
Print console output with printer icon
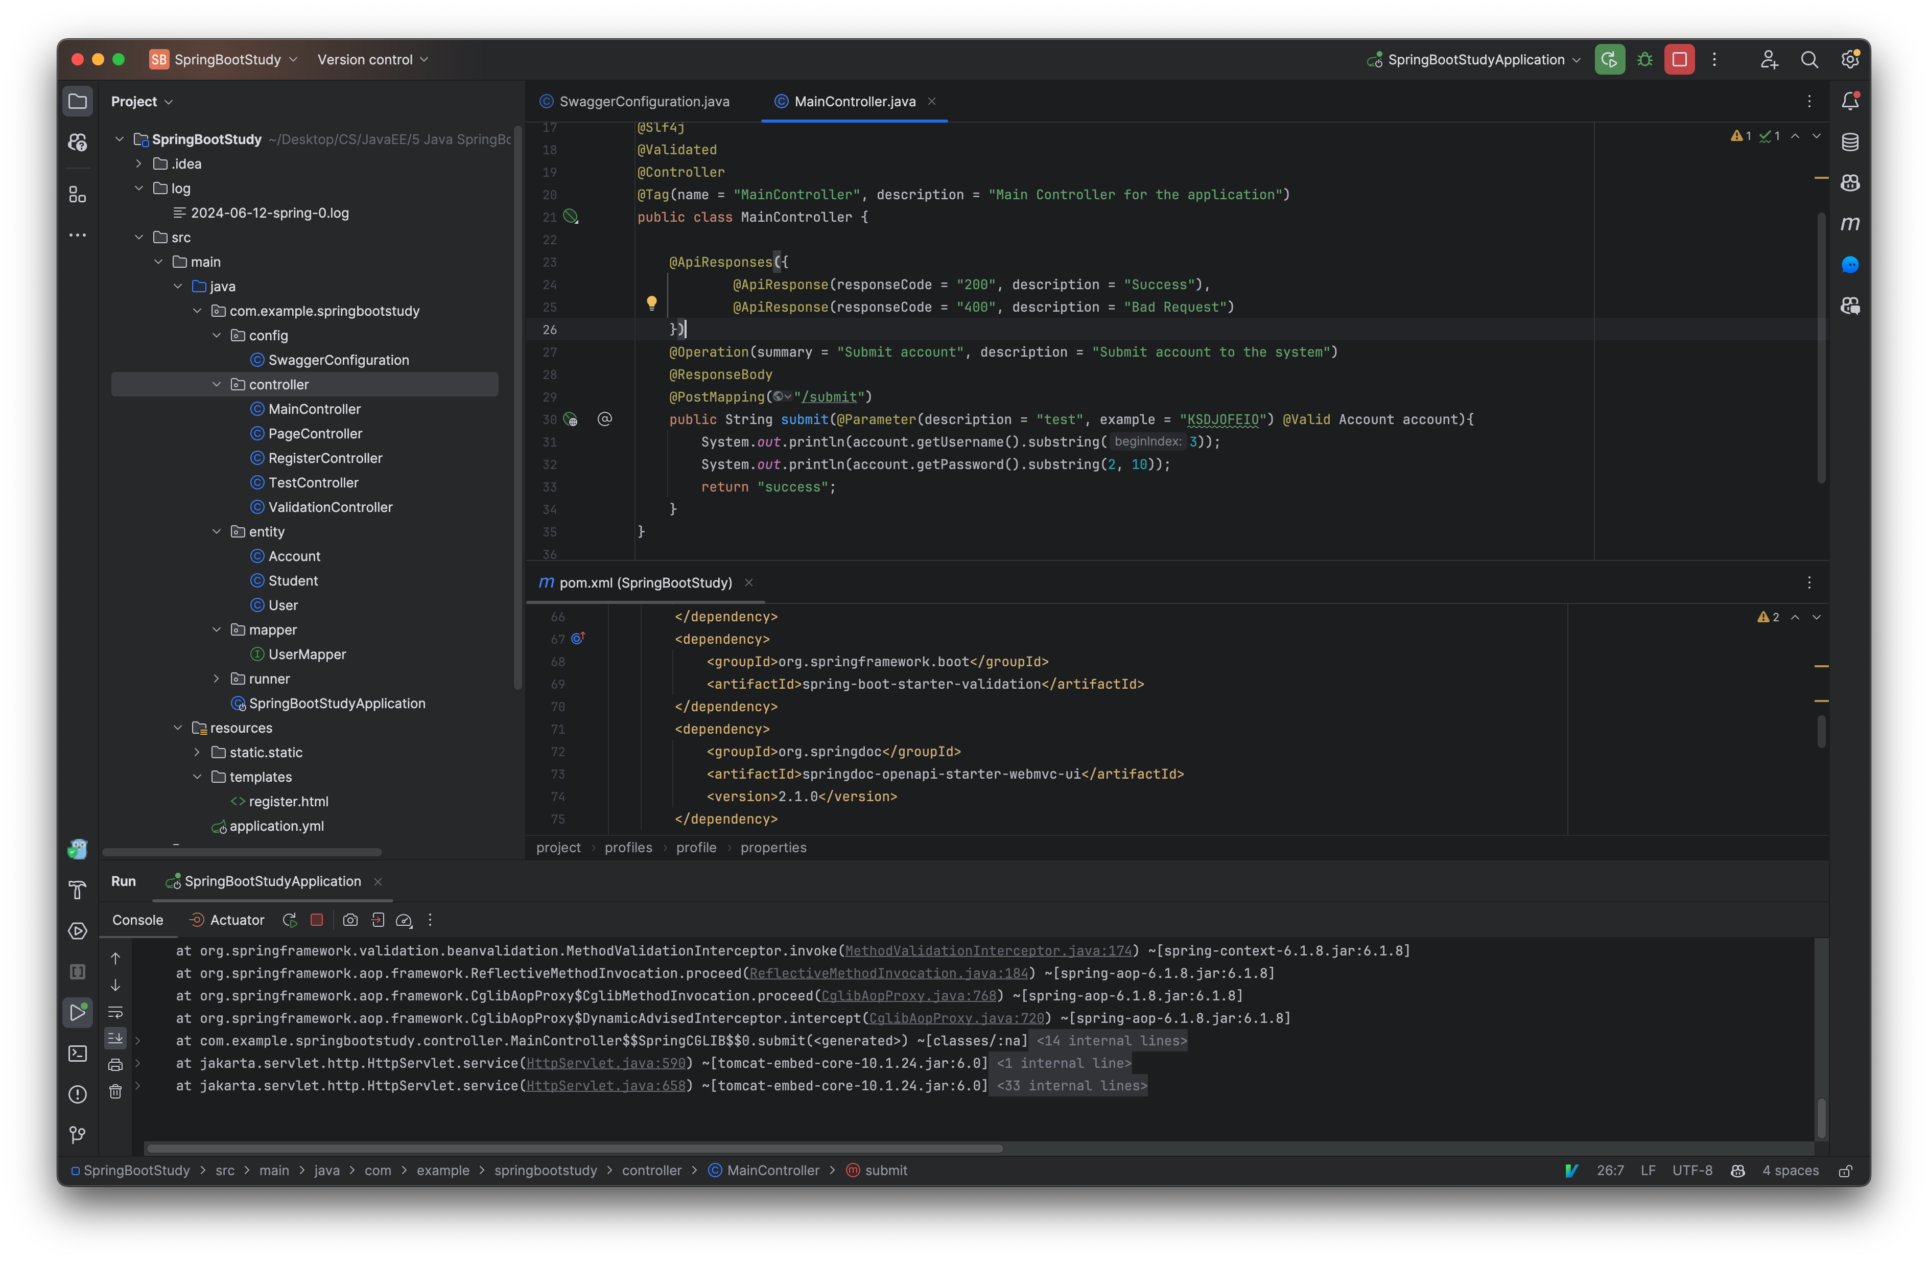(x=115, y=1064)
